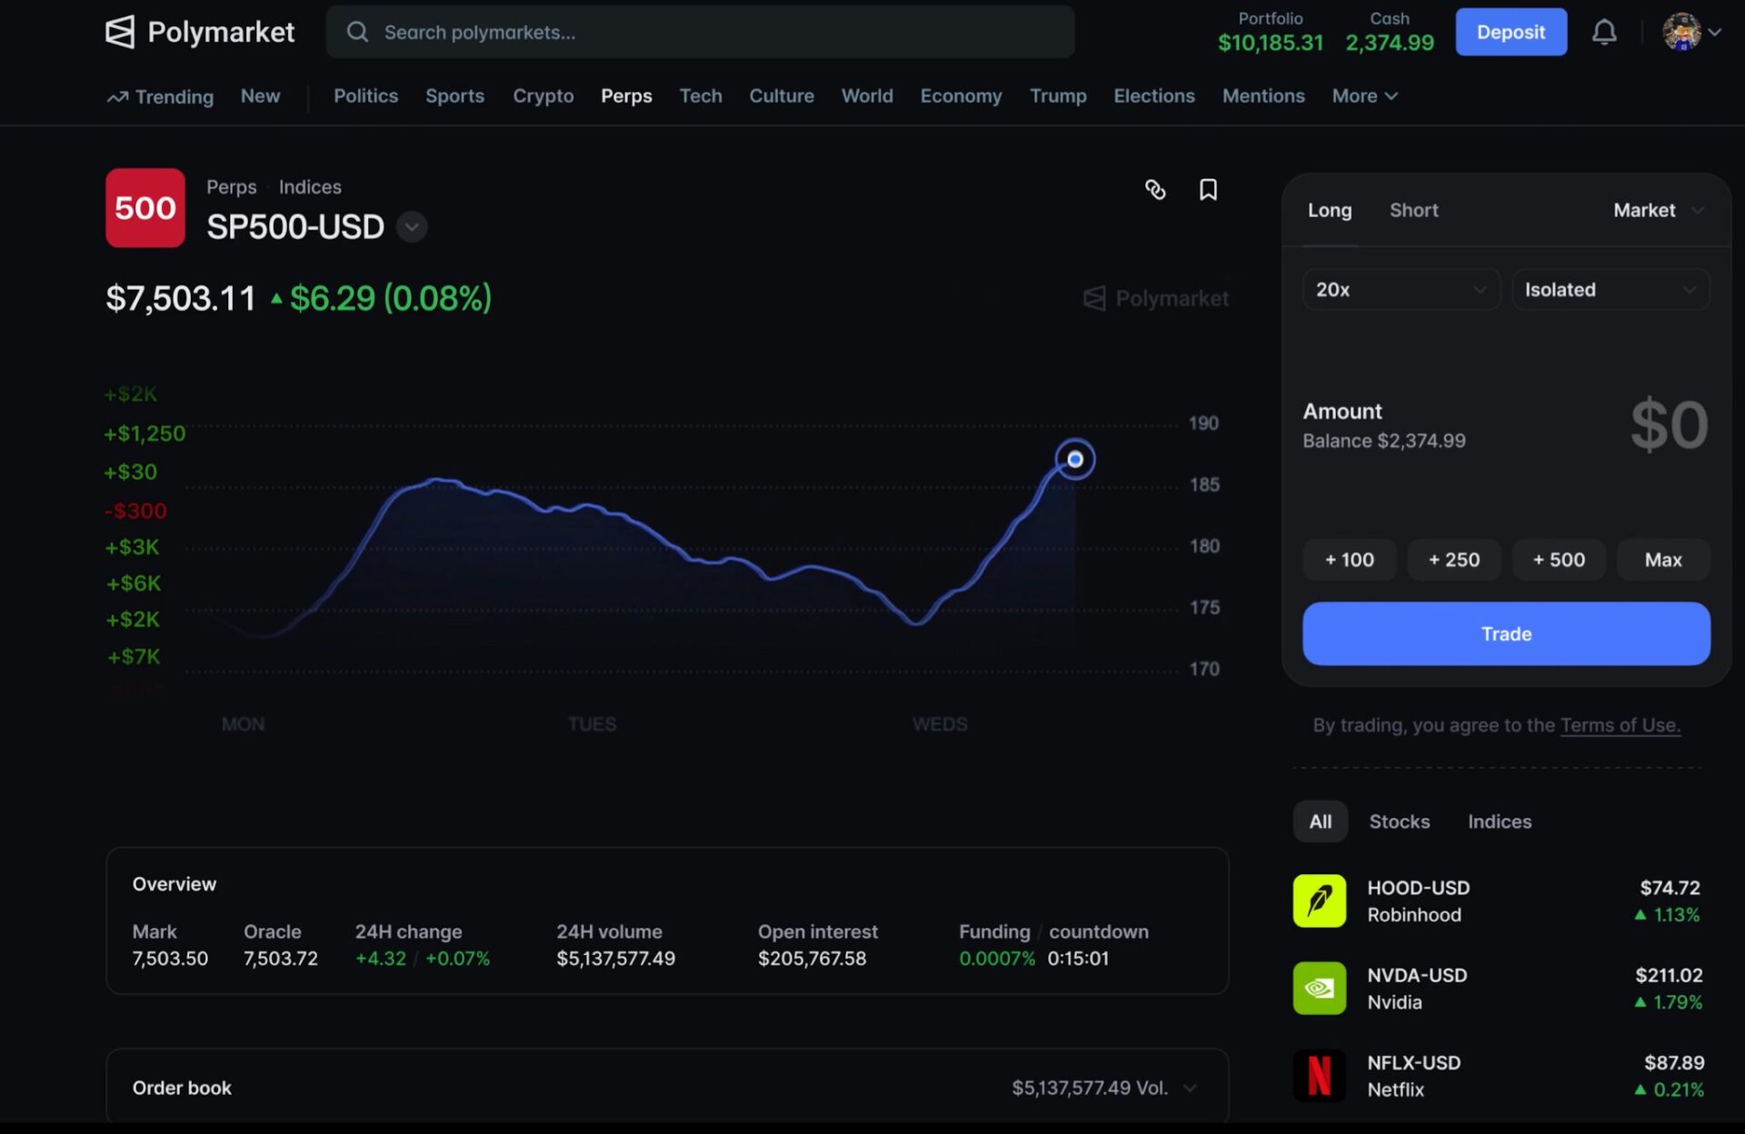Expand the SP500-USD market selector chevron
The image size is (1745, 1134).
click(412, 226)
